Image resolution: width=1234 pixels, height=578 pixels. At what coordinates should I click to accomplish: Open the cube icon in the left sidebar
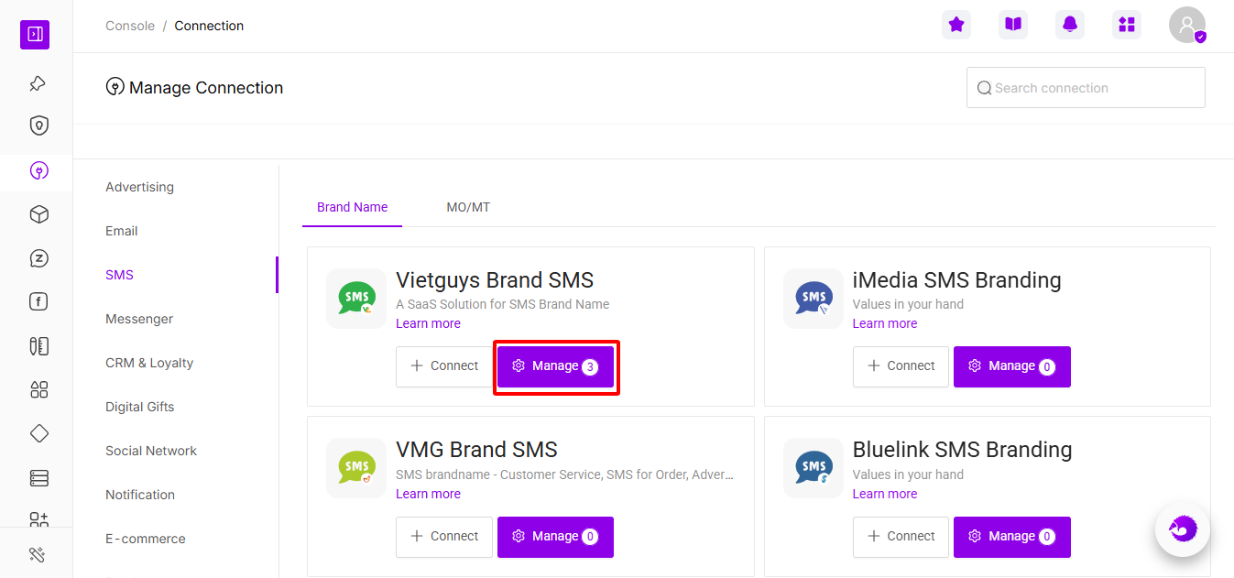38,214
